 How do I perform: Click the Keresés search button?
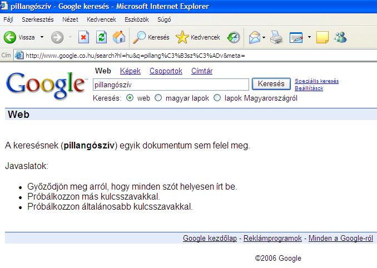point(271,84)
